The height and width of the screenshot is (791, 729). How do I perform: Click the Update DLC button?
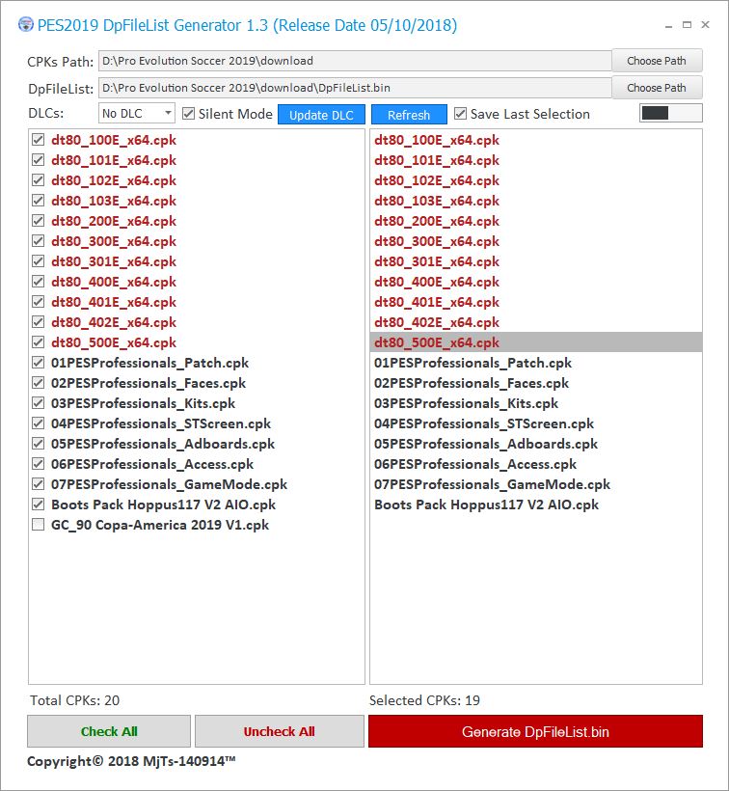[x=321, y=115]
